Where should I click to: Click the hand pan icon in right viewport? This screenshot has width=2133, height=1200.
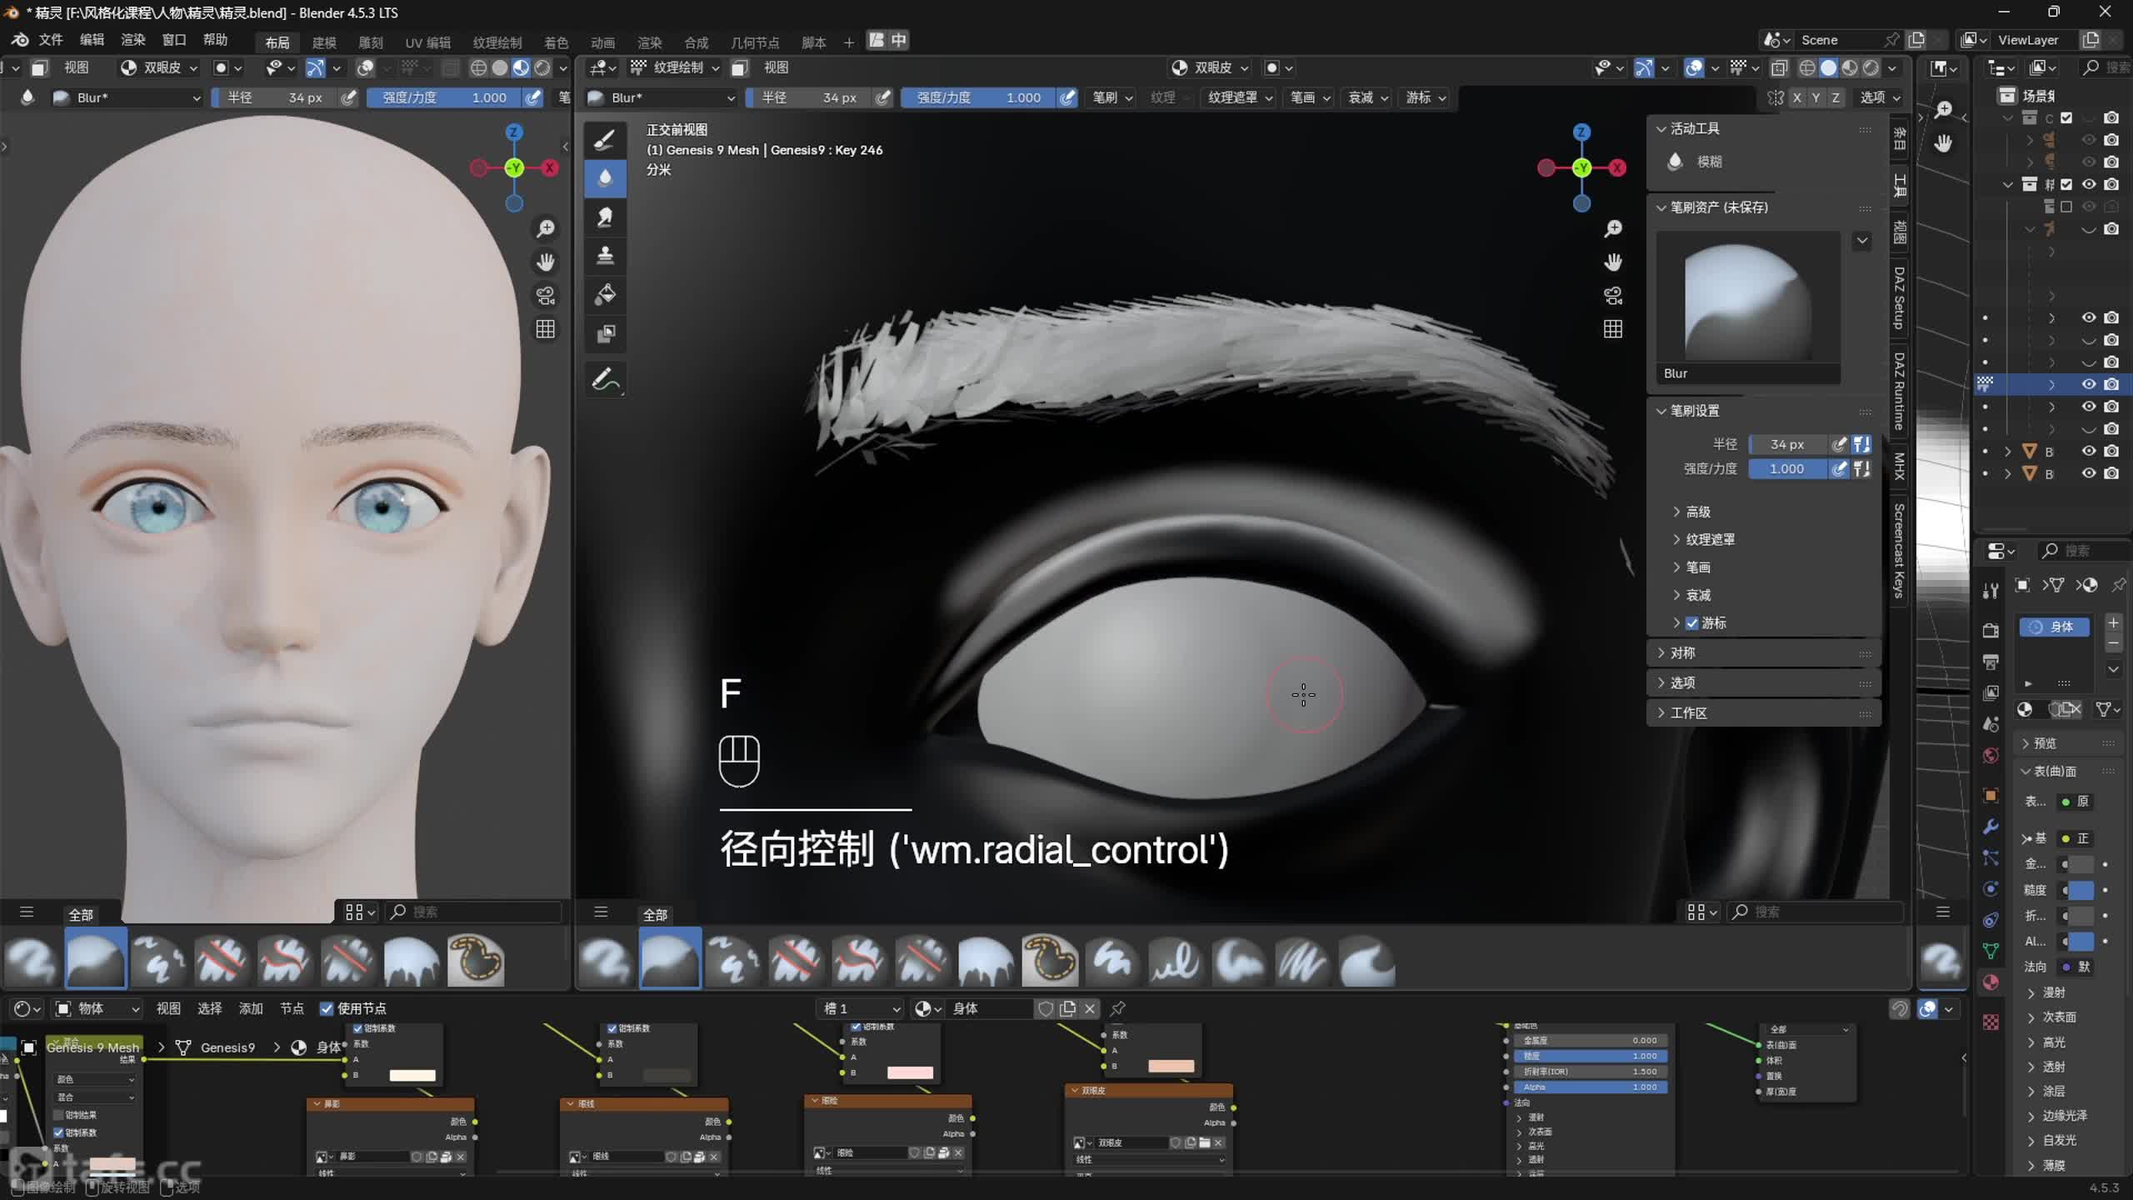coord(1613,262)
